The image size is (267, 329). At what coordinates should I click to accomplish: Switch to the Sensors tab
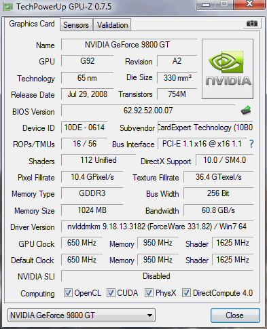tap(76, 25)
